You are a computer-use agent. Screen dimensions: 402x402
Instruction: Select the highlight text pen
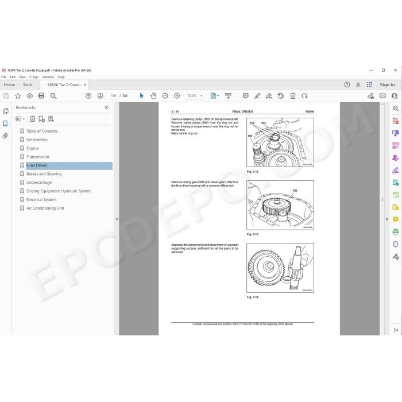point(257,96)
